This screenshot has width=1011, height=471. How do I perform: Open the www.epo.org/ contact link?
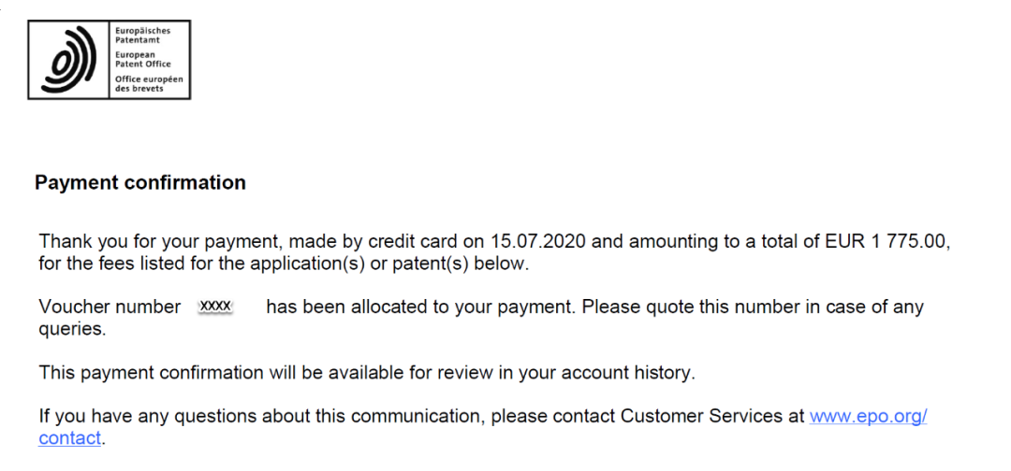(x=868, y=416)
